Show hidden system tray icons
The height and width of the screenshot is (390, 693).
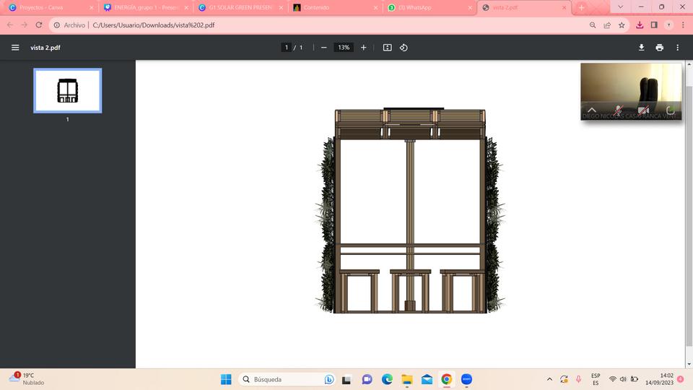pyautogui.click(x=549, y=379)
